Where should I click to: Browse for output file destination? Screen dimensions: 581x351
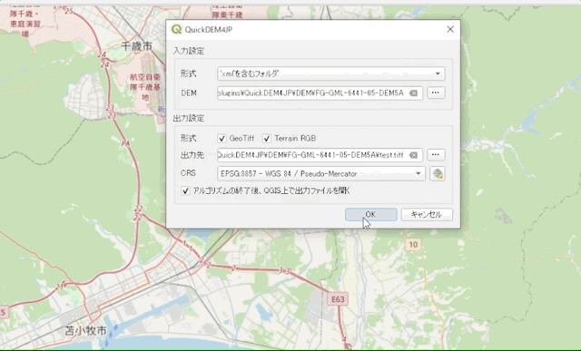click(x=436, y=155)
